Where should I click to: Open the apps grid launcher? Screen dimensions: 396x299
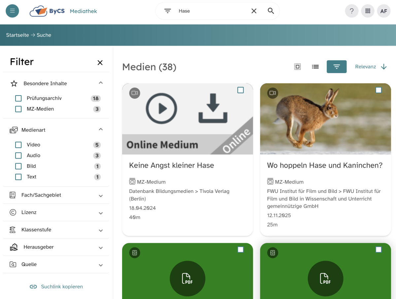pos(368,11)
